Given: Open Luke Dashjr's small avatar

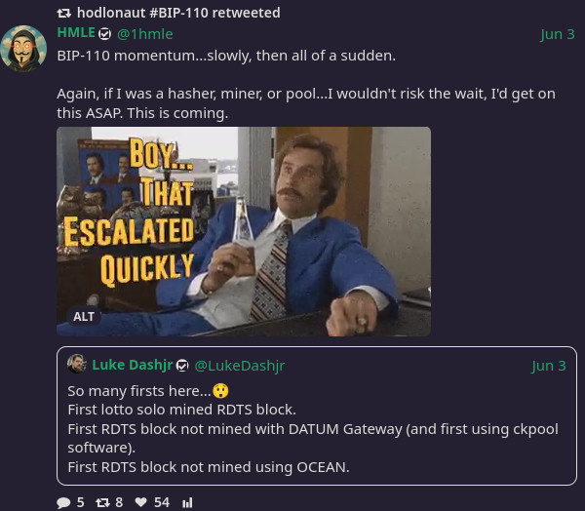Looking at the screenshot, I should click(x=77, y=364).
